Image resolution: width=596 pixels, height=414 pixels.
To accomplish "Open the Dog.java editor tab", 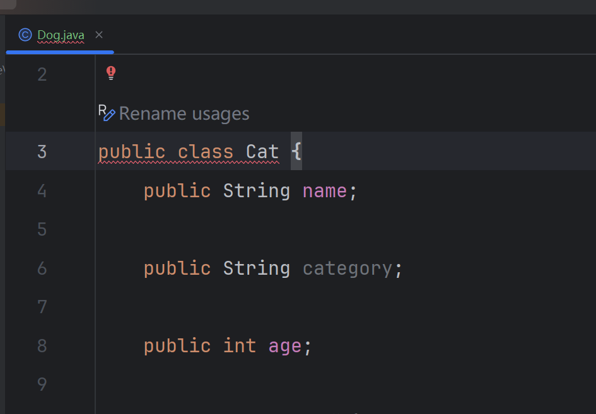I will click(61, 35).
